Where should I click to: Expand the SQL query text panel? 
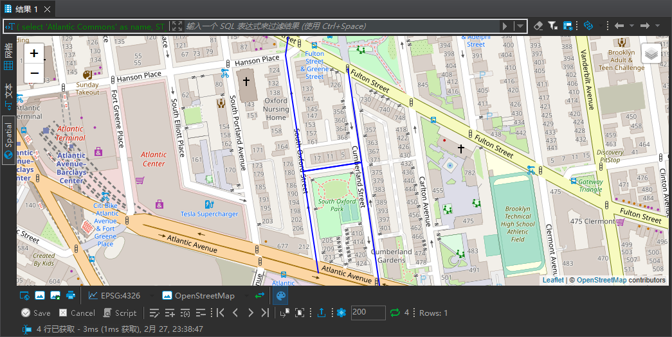point(177,26)
